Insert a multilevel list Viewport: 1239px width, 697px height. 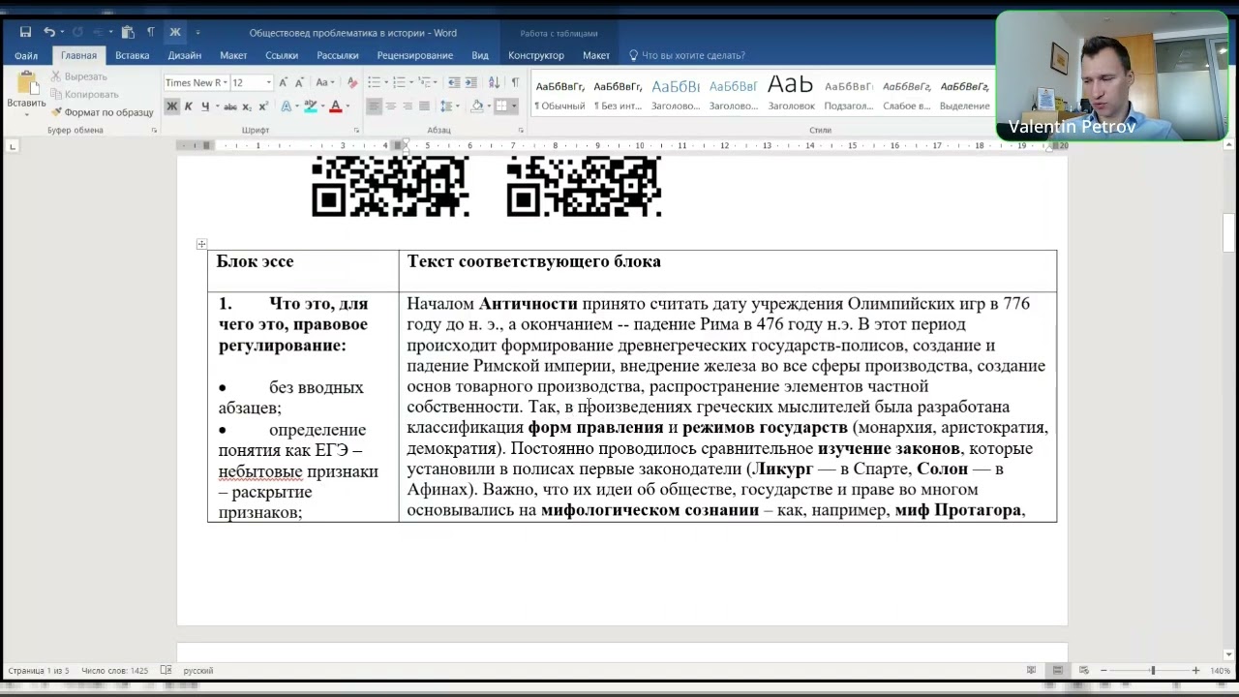click(423, 82)
